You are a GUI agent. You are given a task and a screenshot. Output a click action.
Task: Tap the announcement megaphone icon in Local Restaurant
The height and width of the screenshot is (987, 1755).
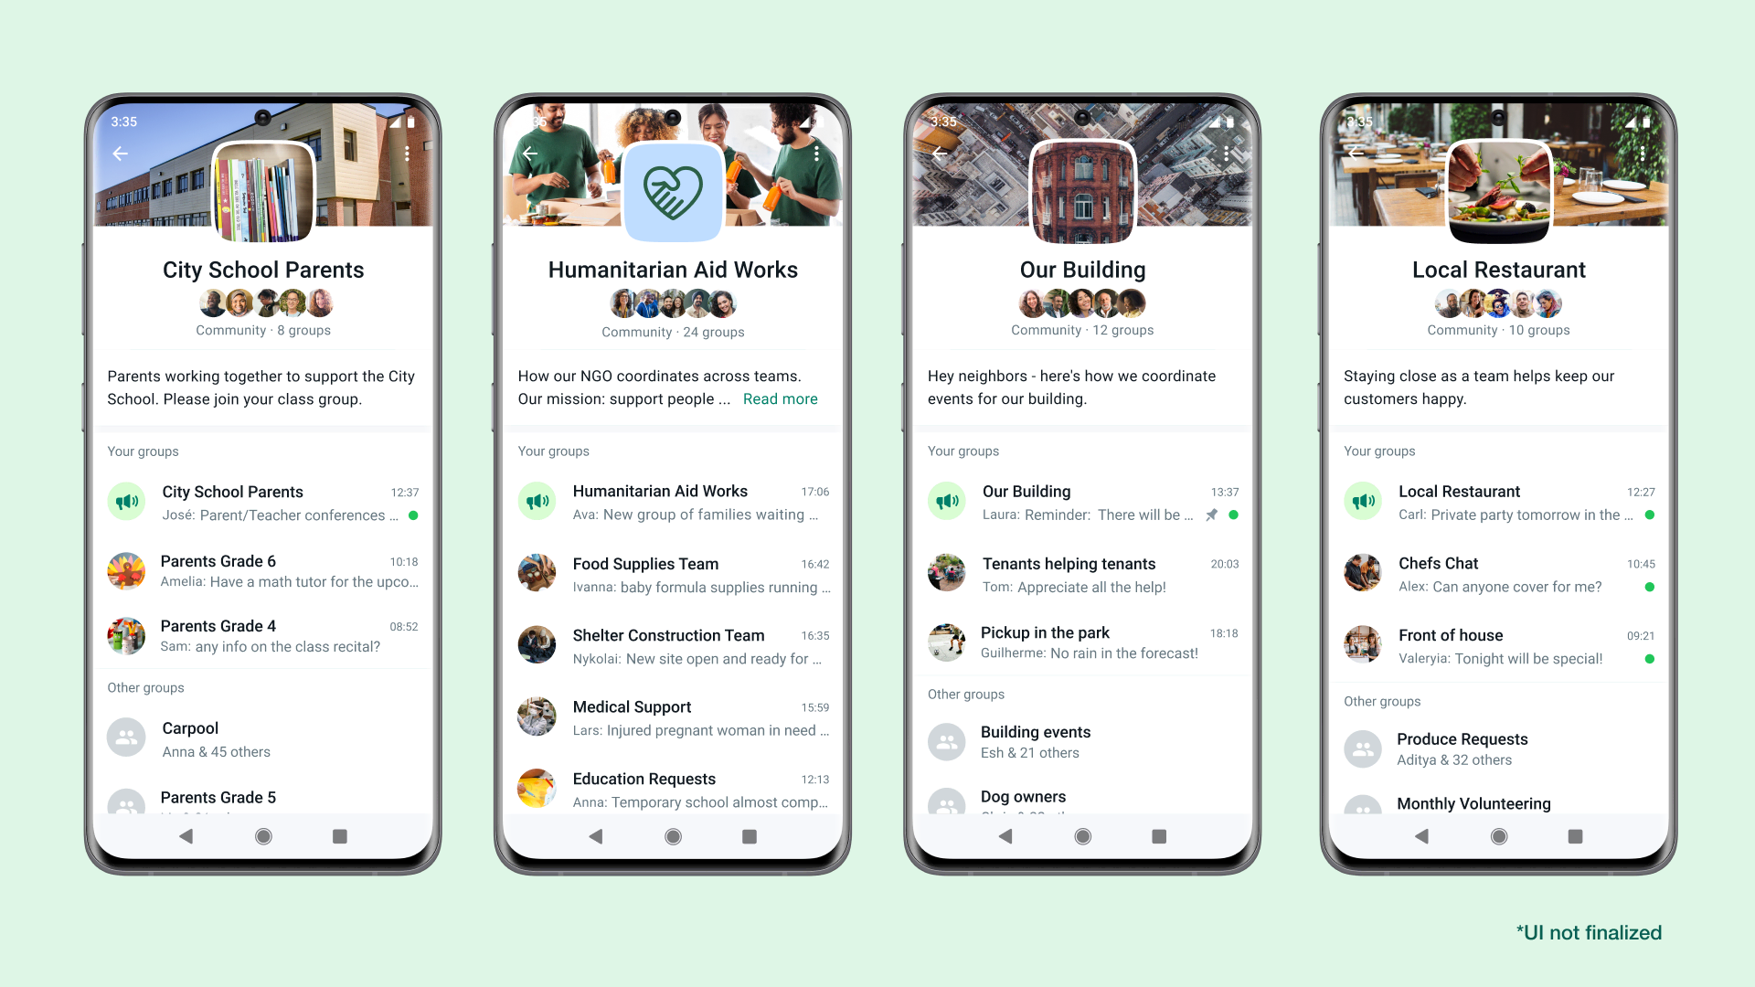[1363, 500]
